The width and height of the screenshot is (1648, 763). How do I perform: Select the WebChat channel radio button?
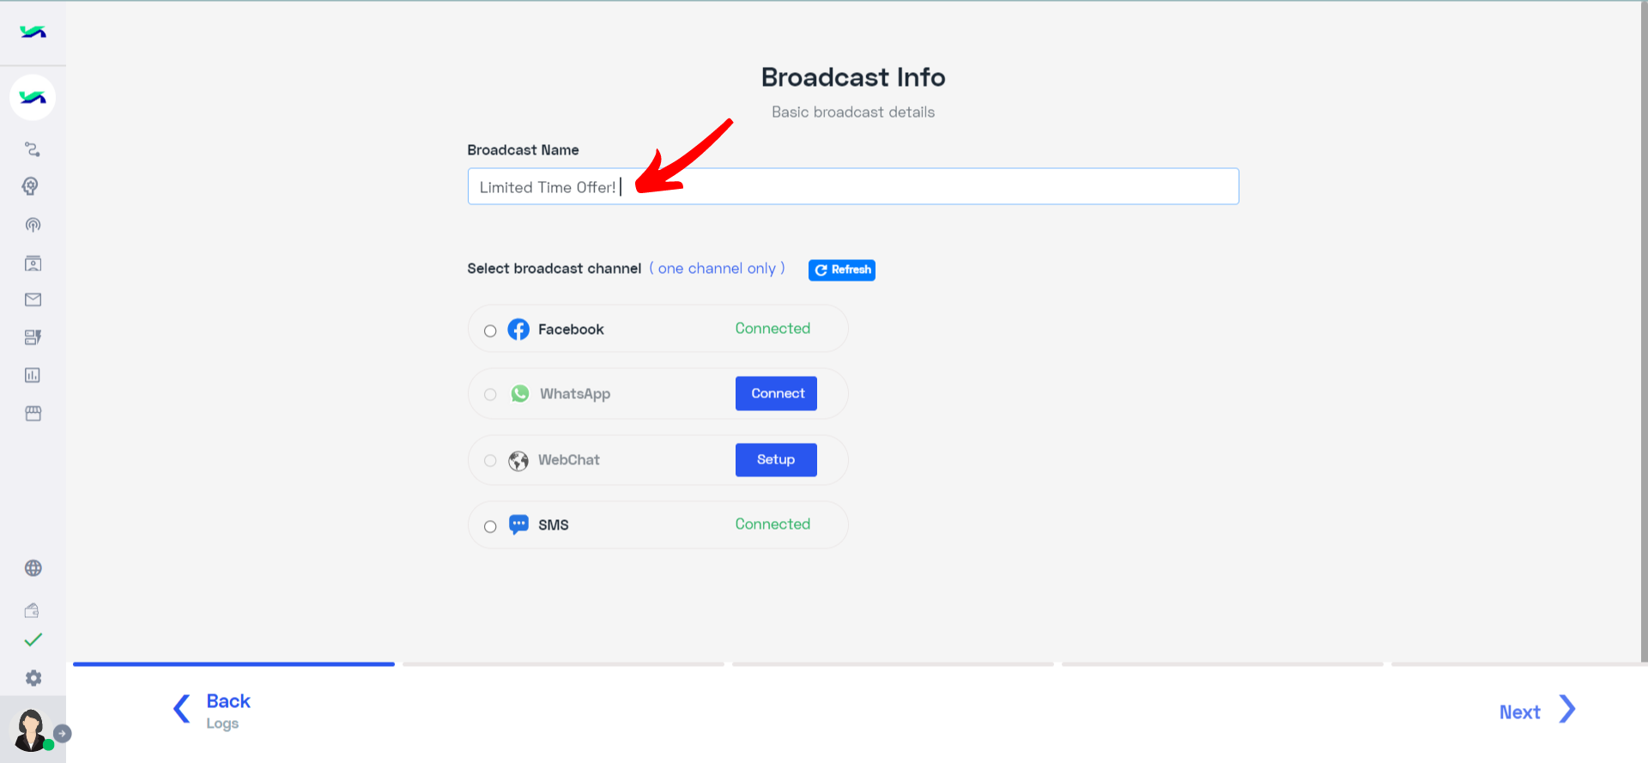click(x=490, y=461)
